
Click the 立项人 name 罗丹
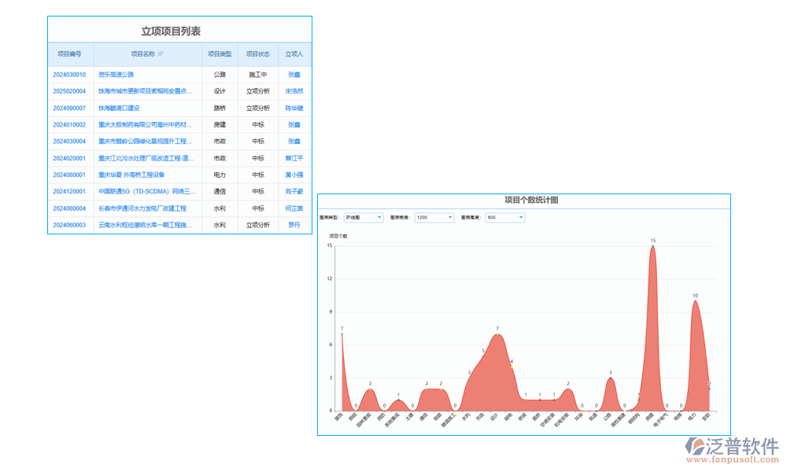click(x=294, y=225)
